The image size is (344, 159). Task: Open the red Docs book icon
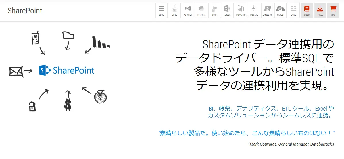tap(307, 11)
